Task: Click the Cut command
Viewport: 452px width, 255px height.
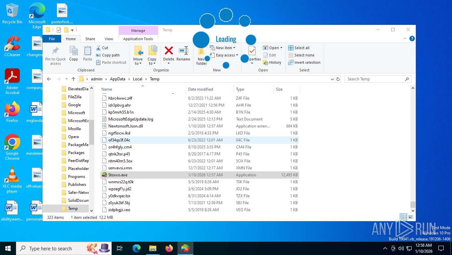Action: (102, 48)
